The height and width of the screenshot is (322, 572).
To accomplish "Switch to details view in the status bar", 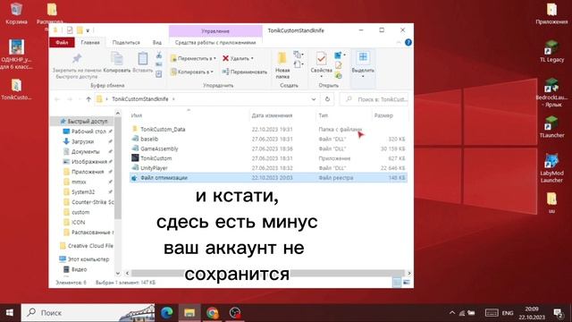I will [397, 283].
